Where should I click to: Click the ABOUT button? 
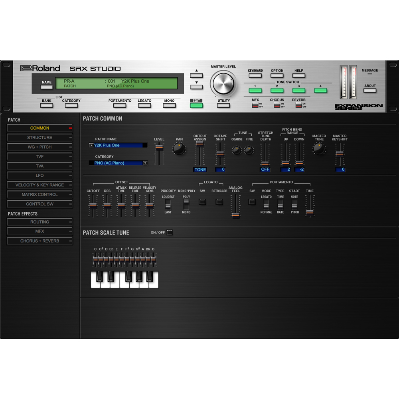[x=370, y=90]
